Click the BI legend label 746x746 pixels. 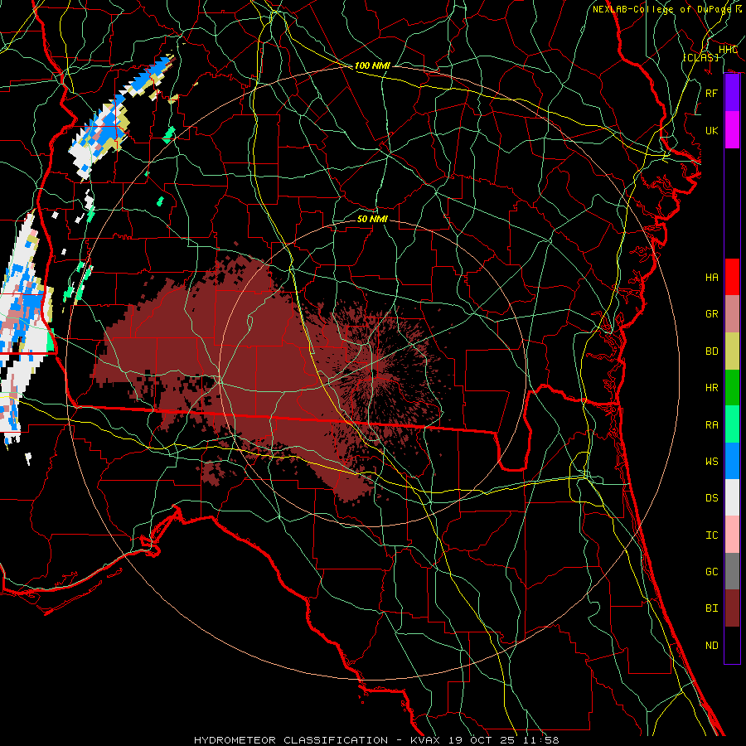click(711, 608)
